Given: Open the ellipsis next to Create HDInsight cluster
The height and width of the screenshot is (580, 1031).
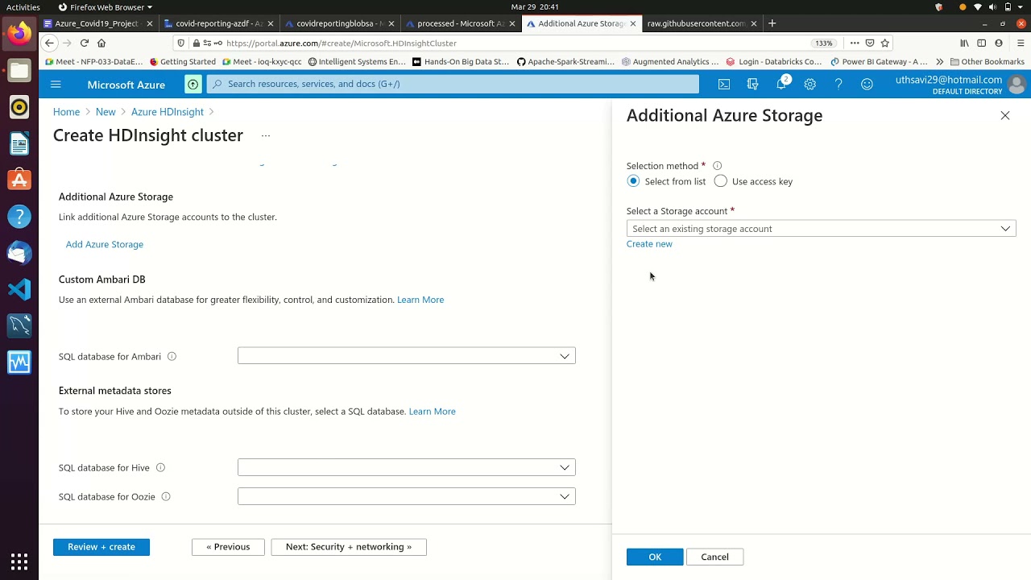Looking at the screenshot, I should pyautogui.click(x=265, y=135).
